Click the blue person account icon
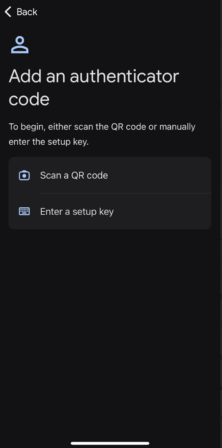Screen dimensions: 222x448 point(20,45)
